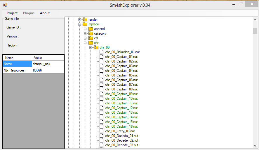Select chr_00_Captain_15.nut file name
Screen dimensions: 259x150
[x=121, y=122]
